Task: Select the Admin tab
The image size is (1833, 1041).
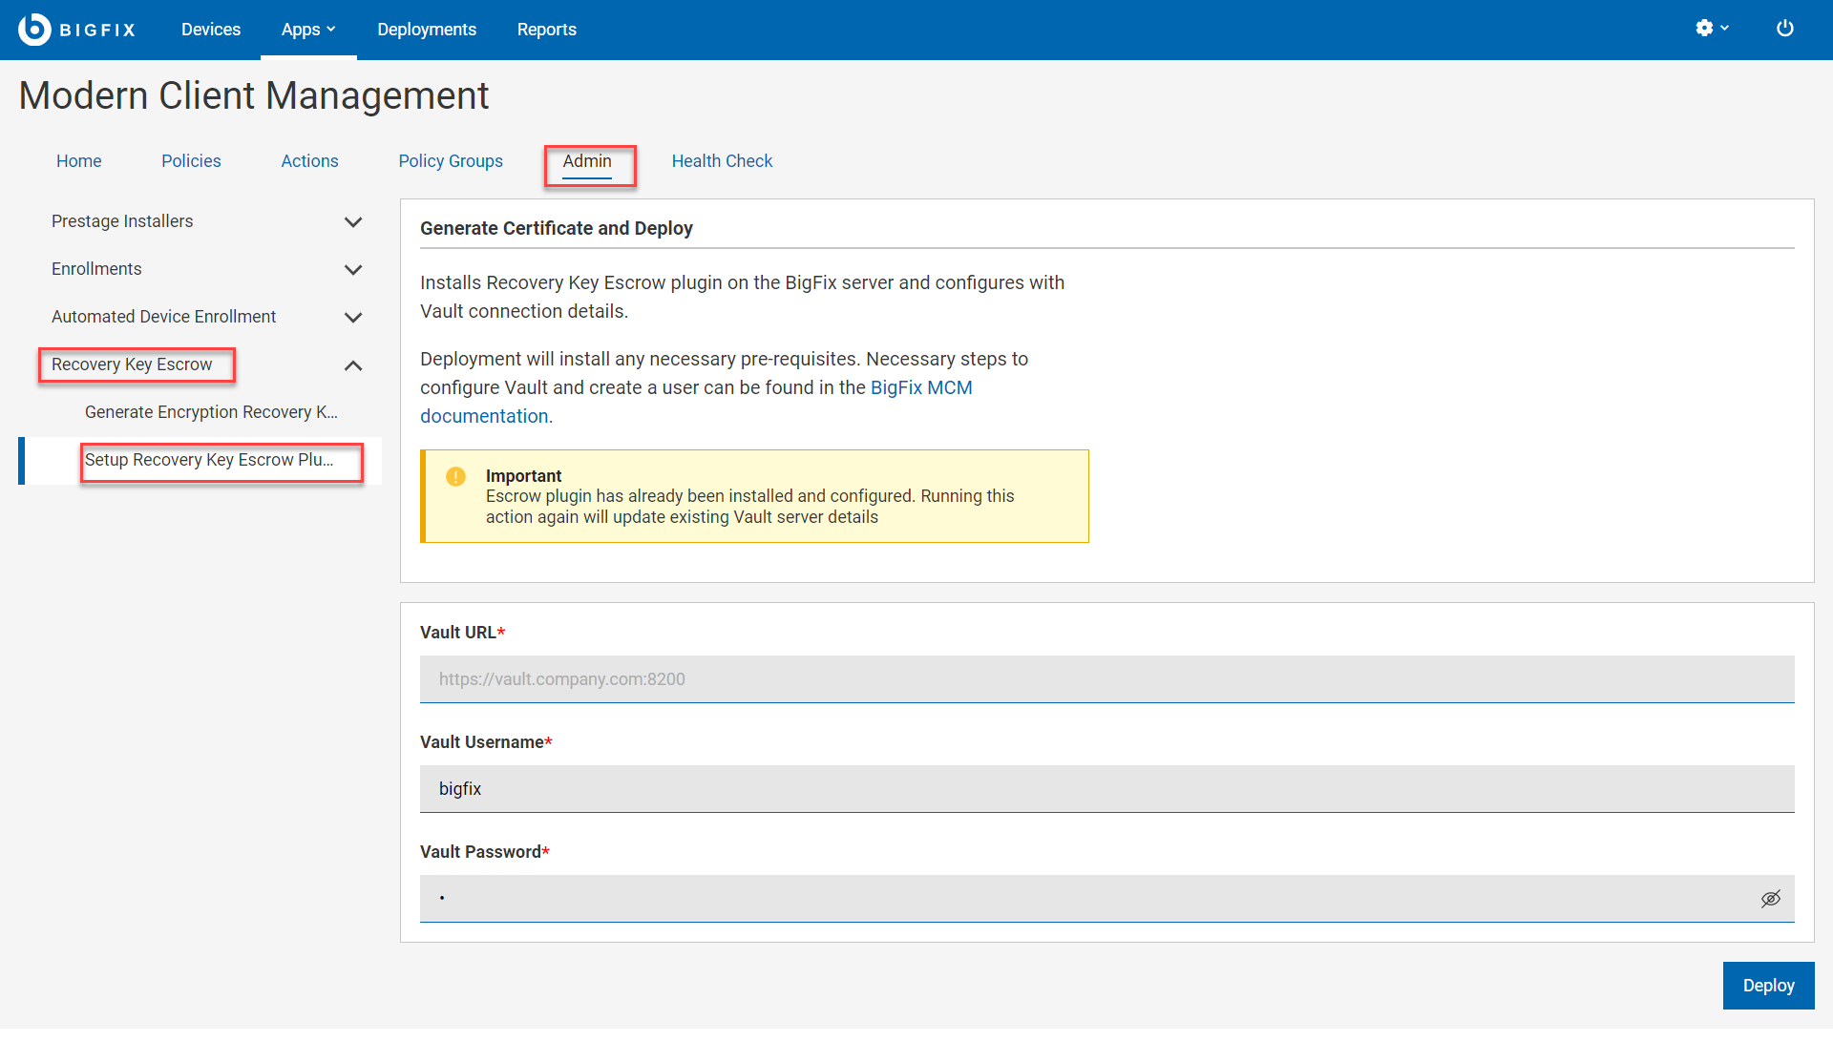Action: click(586, 161)
